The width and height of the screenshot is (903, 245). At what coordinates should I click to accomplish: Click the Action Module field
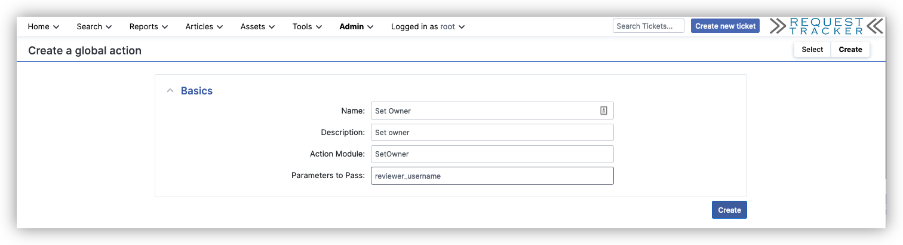coord(492,154)
